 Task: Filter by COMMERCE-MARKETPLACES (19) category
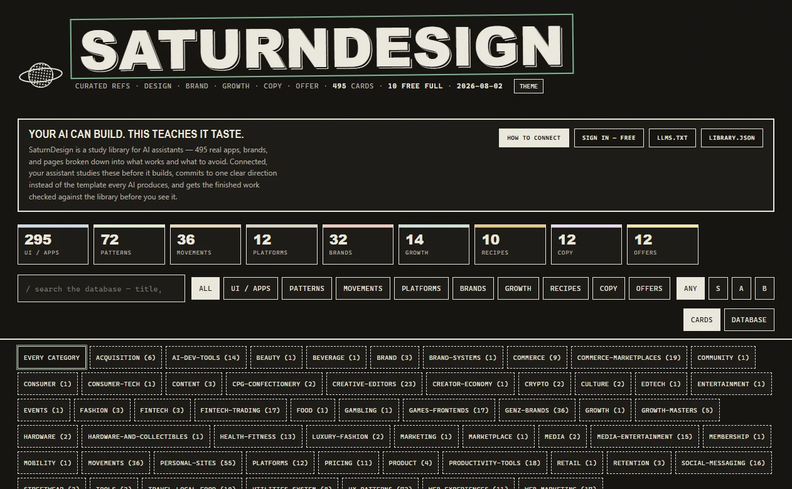coord(629,357)
